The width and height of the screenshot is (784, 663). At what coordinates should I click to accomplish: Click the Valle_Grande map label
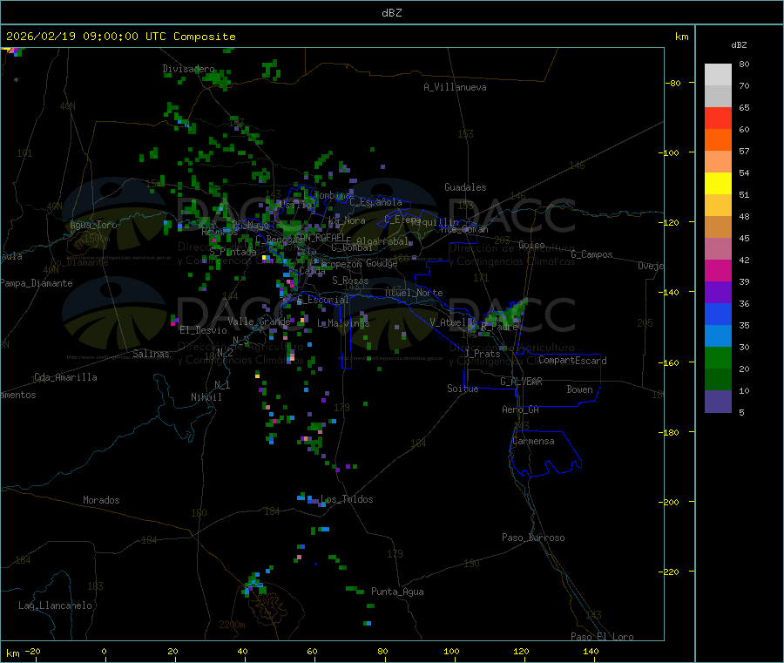tap(259, 321)
